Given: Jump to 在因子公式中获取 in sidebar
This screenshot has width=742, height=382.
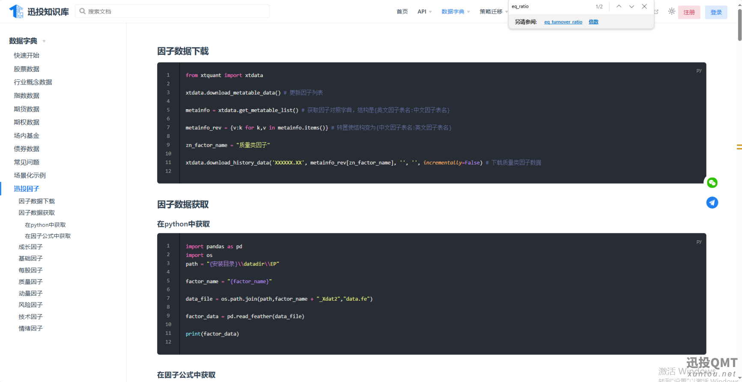Looking at the screenshot, I should (48, 236).
